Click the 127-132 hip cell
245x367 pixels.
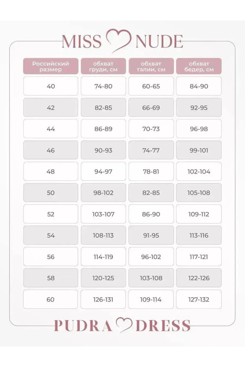pos(199,299)
